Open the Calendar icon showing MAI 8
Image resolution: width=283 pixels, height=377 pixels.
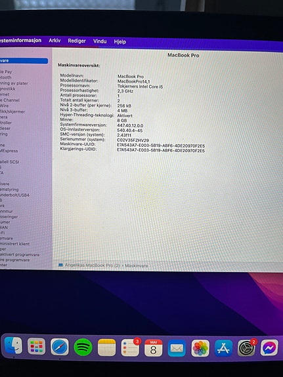(x=154, y=348)
